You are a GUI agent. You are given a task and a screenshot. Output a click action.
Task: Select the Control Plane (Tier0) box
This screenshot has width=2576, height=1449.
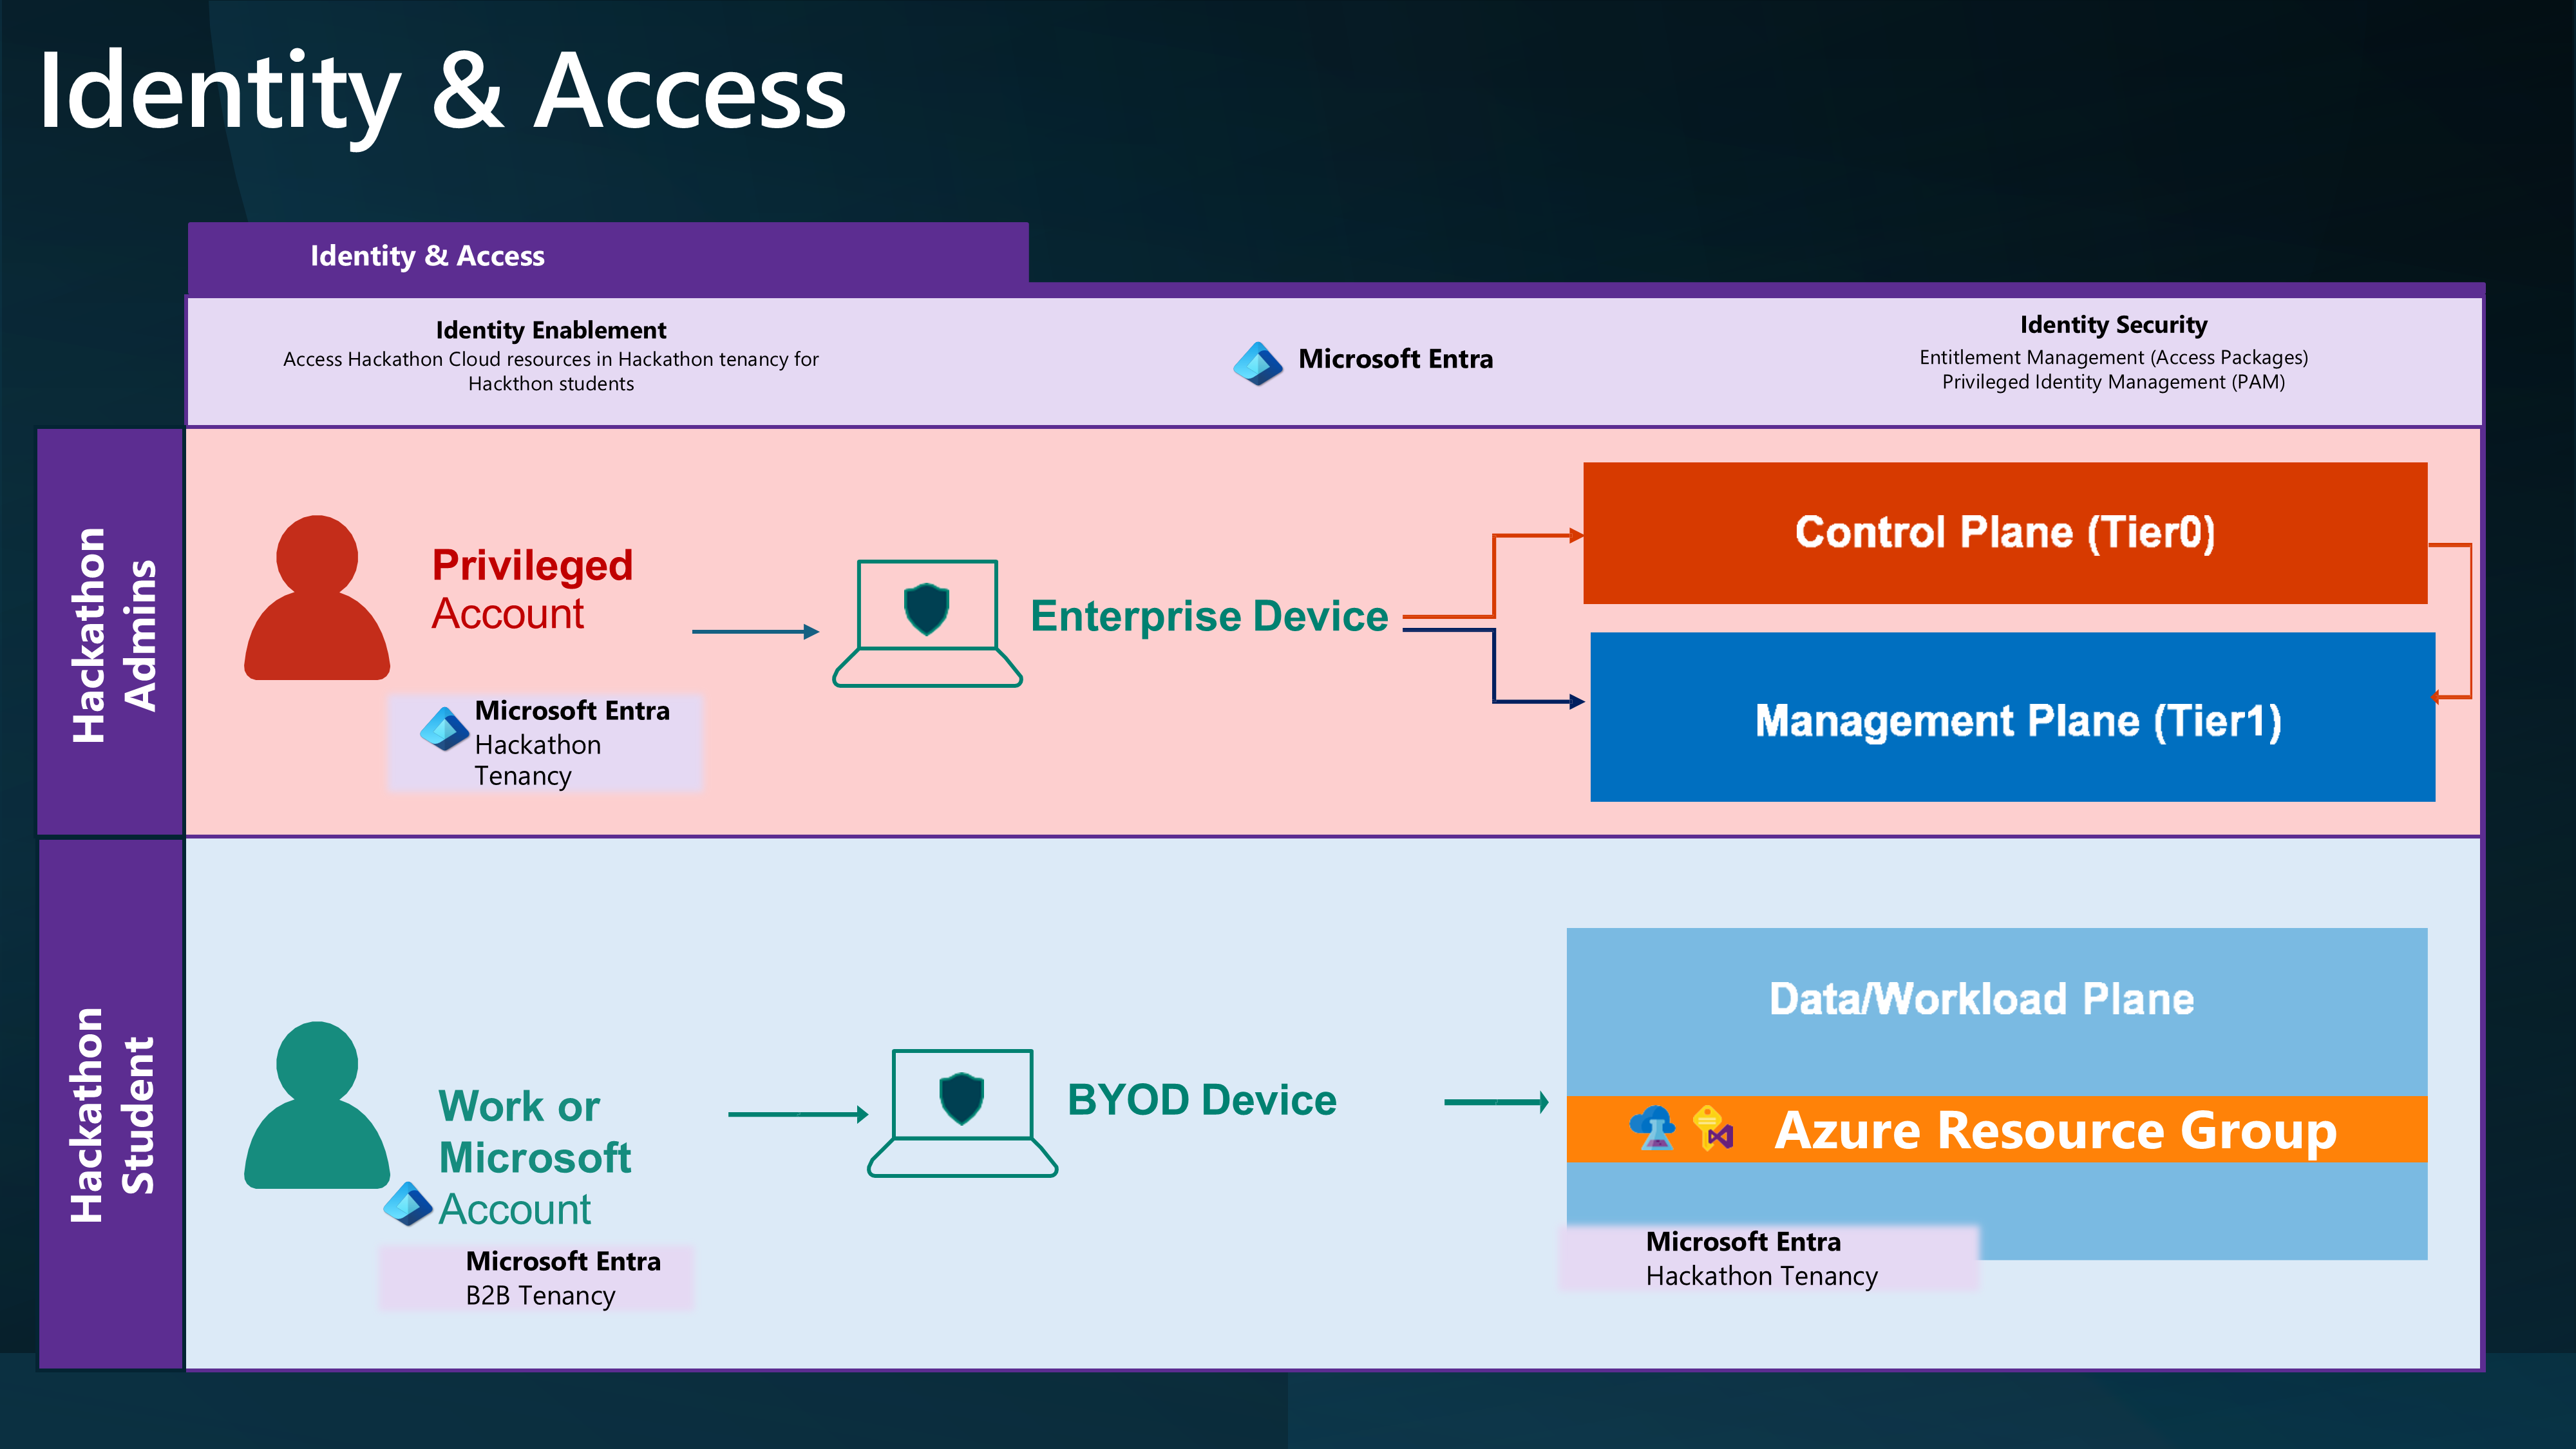(2005, 533)
